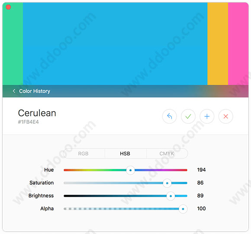251x234 pixels.
Task: Select the pink color swatch
Action: [x=238, y=44]
